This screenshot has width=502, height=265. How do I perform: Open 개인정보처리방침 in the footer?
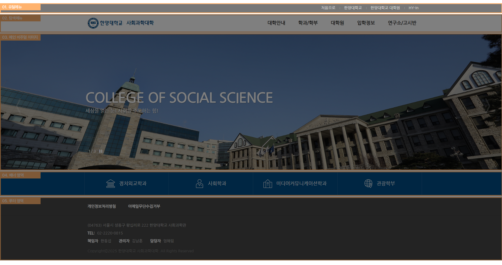click(x=101, y=206)
